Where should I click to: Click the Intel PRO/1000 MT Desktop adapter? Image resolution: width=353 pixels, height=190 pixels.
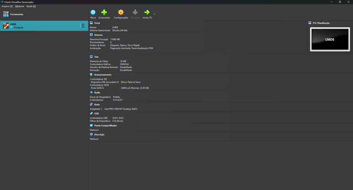point(121,109)
